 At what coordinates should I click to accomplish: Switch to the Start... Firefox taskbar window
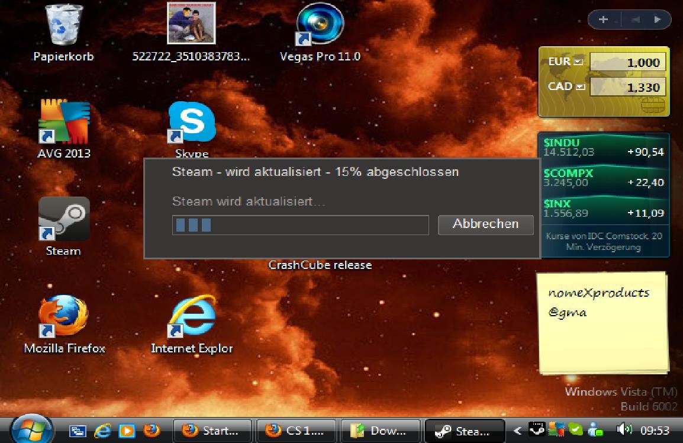point(212,431)
